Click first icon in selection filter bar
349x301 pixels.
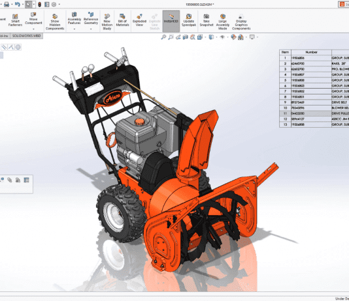point(4,47)
